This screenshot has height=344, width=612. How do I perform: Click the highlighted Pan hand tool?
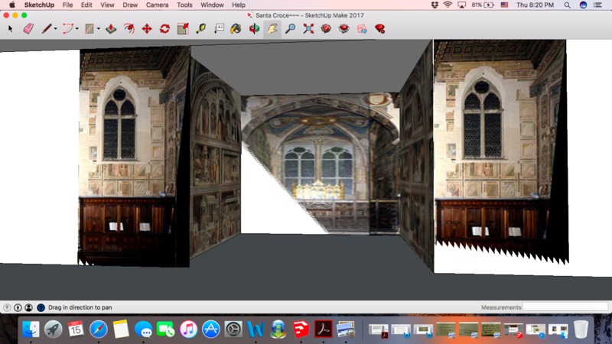(272, 29)
